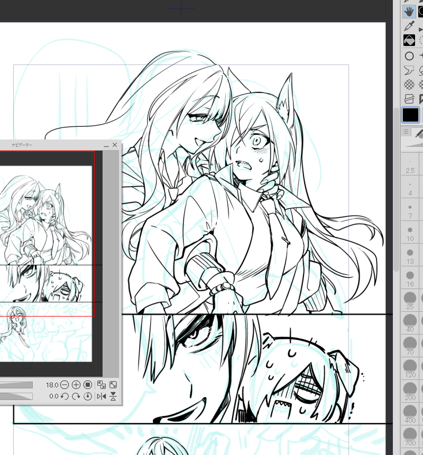This screenshot has height=455, width=423.
Task: Select the Hand (move canvas) tool
Action: pyautogui.click(x=409, y=12)
